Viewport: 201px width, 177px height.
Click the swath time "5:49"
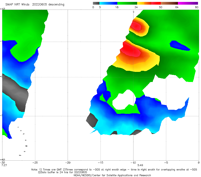point(140,165)
